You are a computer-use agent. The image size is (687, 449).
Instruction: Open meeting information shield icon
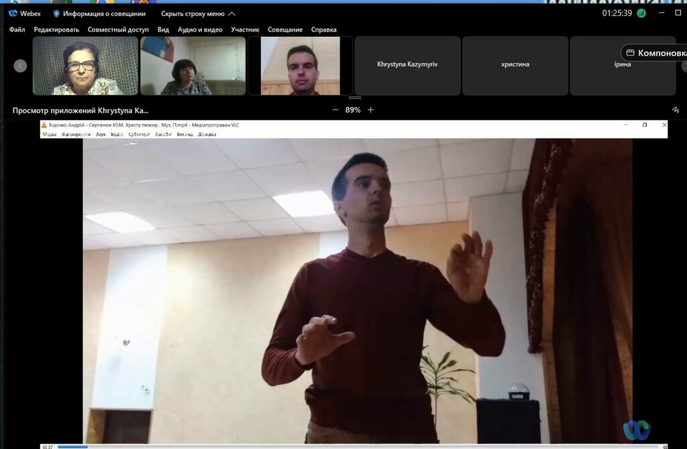pyautogui.click(x=56, y=13)
